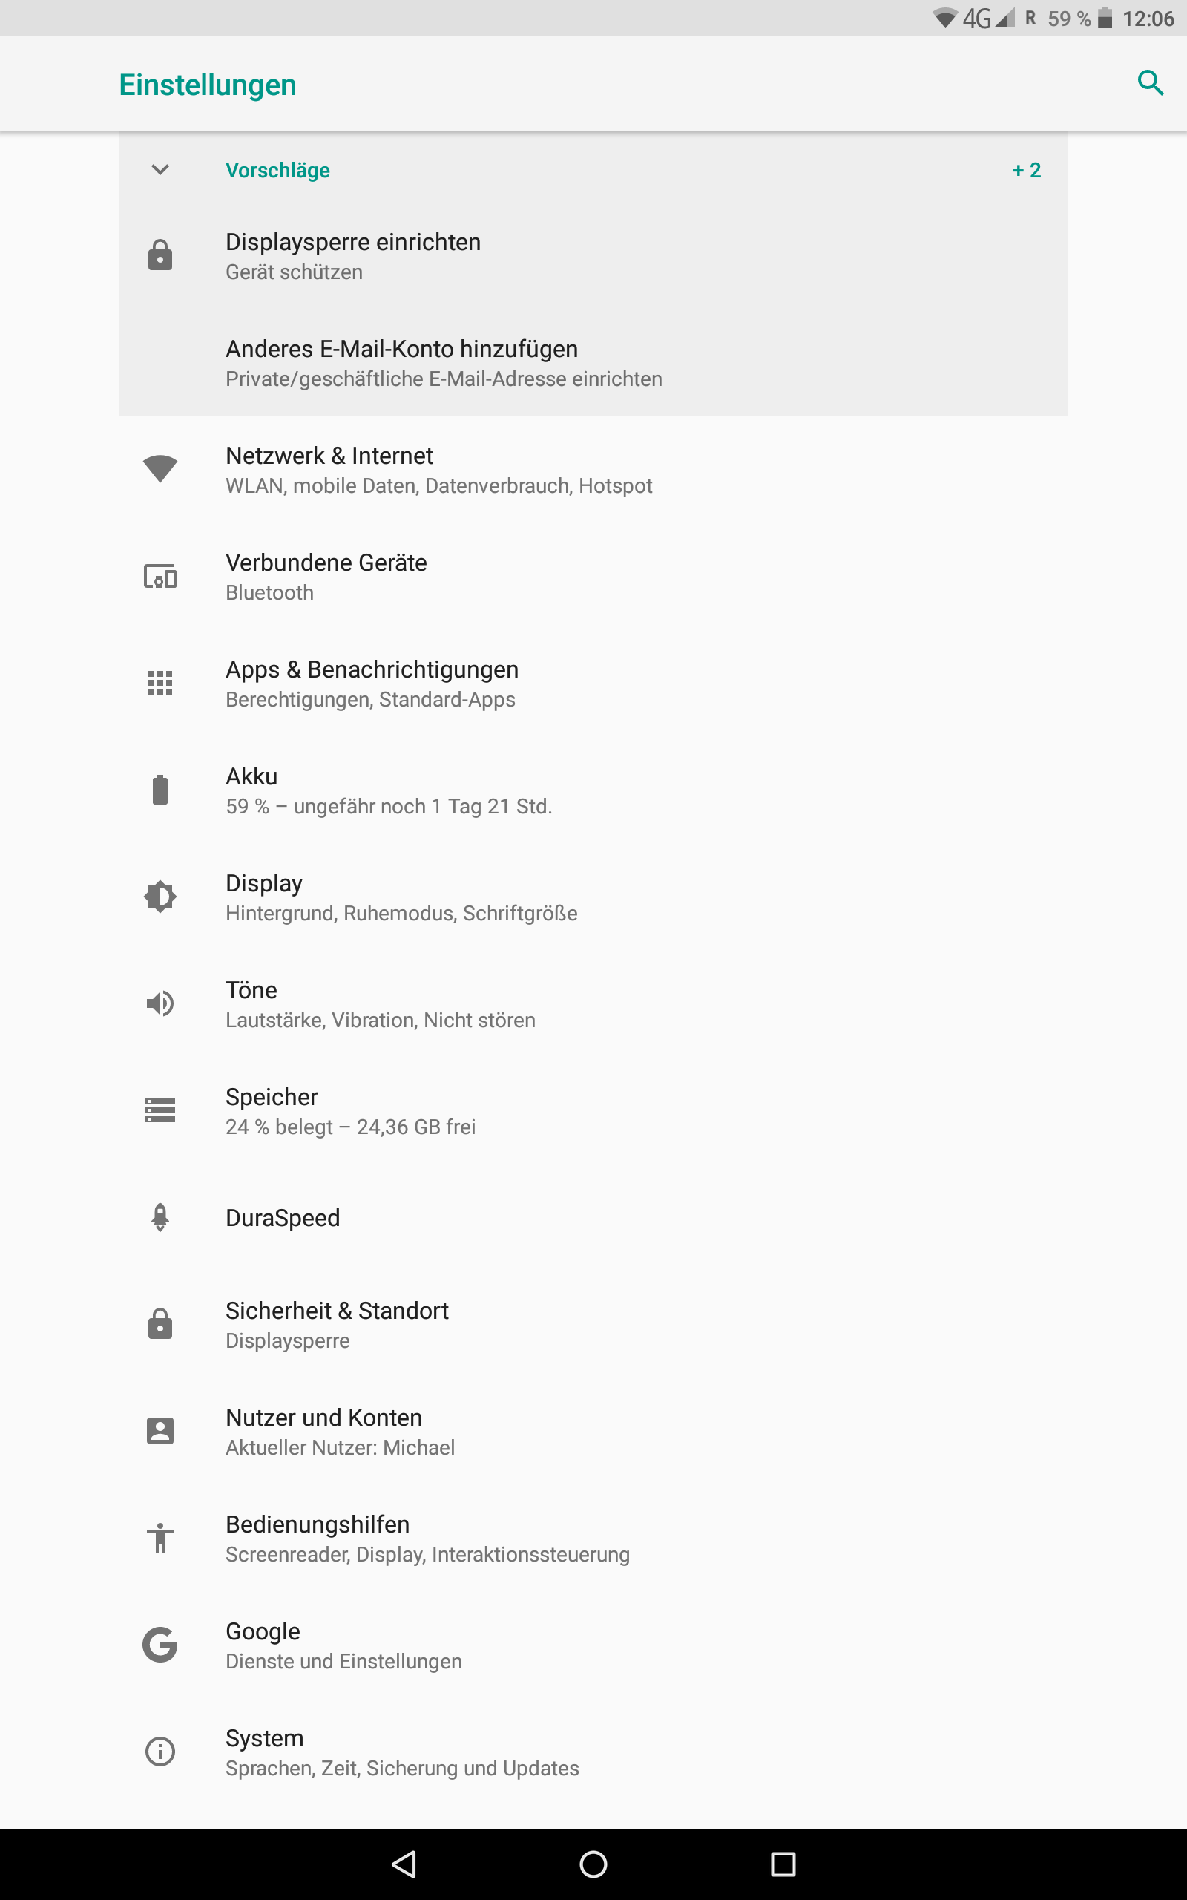This screenshot has width=1187, height=1900.
Task: Tap the DuraSpeed rocket icon
Action: [160, 1217]
